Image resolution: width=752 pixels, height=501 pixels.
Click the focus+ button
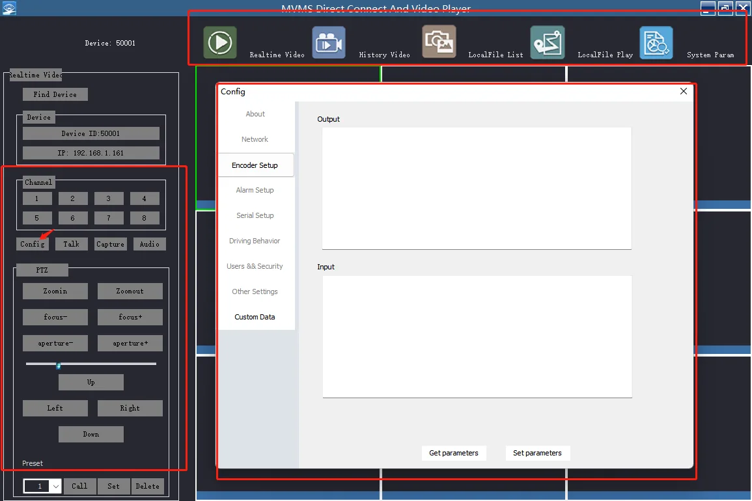click(x=130, y=317)
